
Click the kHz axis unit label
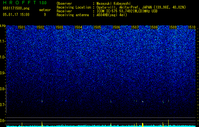pos(3,26)
